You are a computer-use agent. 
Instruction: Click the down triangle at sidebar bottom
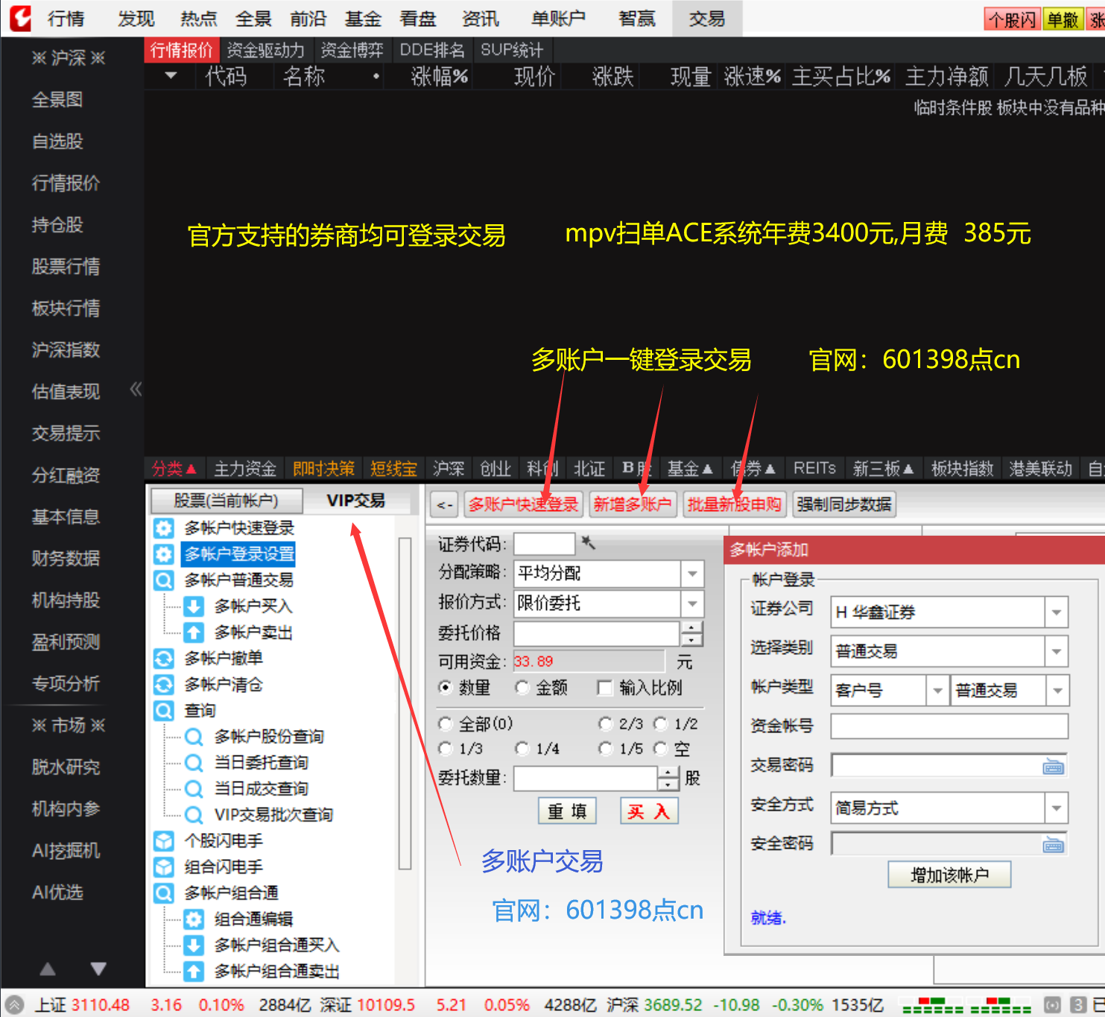coord(98,969)
